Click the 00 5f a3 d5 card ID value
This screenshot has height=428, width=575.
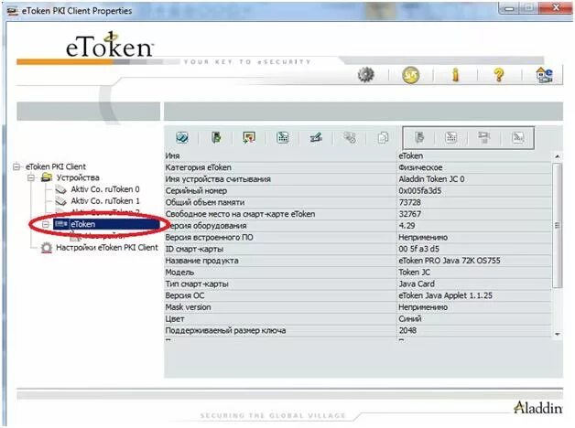(x=418, y=250)
